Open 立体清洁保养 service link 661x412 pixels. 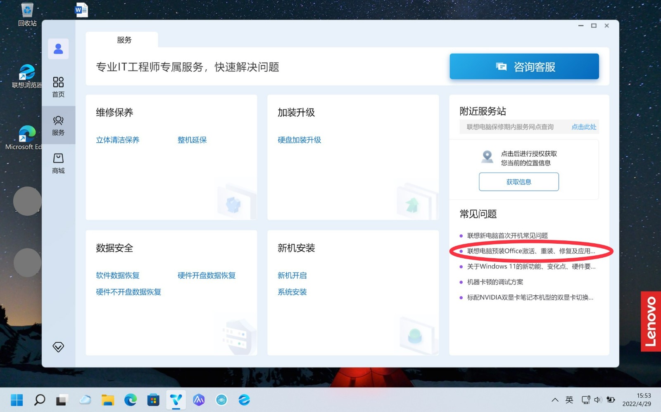(x=118, y=140)
